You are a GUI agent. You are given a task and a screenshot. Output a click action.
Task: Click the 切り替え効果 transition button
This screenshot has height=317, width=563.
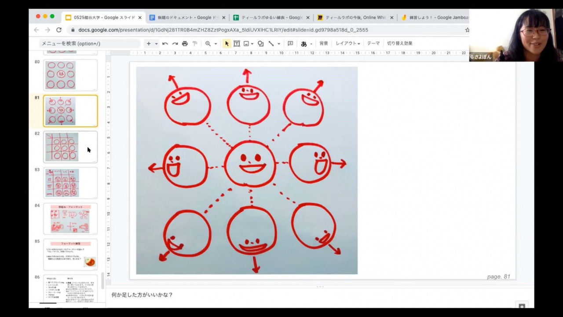[399, 44]
